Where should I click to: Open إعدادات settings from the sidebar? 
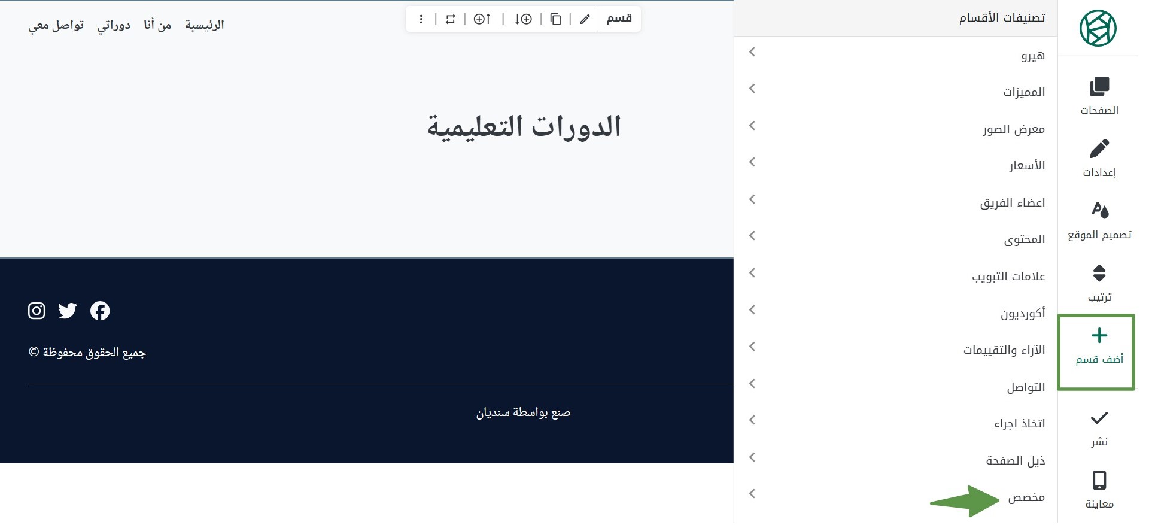point(1099,158)
